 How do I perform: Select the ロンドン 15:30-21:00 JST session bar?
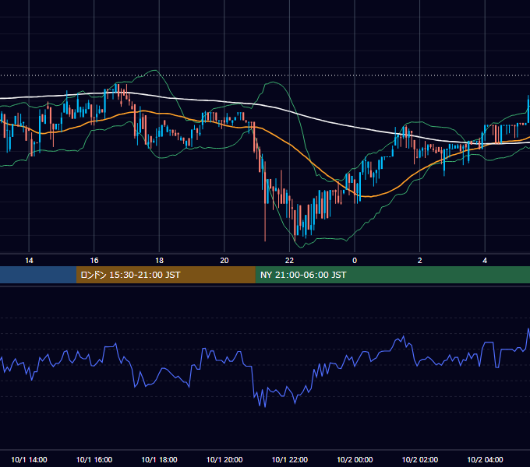[x=165, y=275]
